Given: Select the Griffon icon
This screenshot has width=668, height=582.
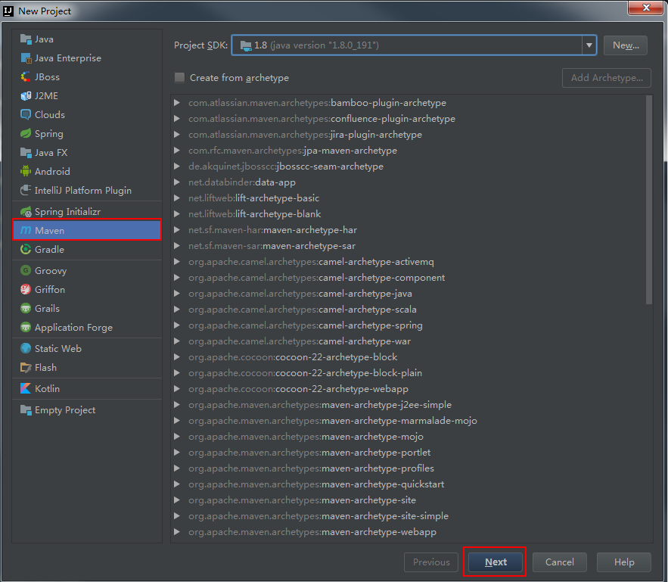Looking at the screenshot, I should [x=26, y=289].
